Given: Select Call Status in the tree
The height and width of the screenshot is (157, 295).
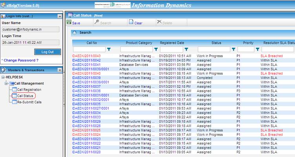Looking at the screenshot, I should (25, 96).
